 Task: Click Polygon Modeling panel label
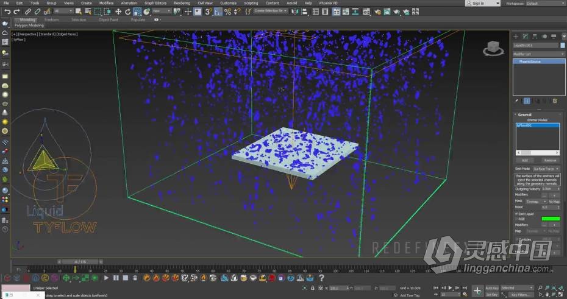[29, 26]
